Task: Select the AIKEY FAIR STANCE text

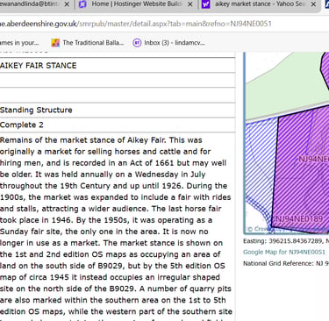Action: pos(39,66)
